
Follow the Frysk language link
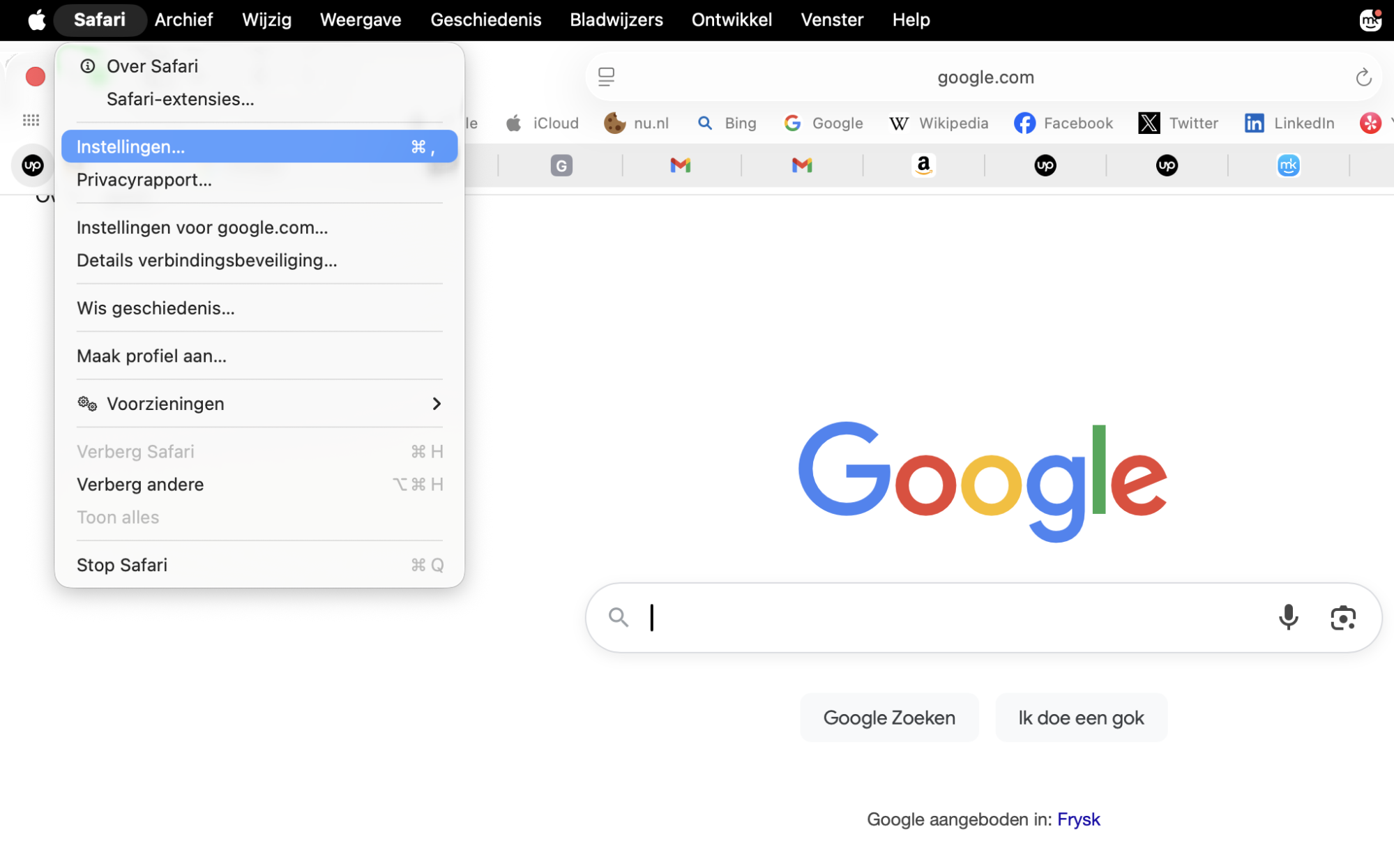(x=1078, y=819)
